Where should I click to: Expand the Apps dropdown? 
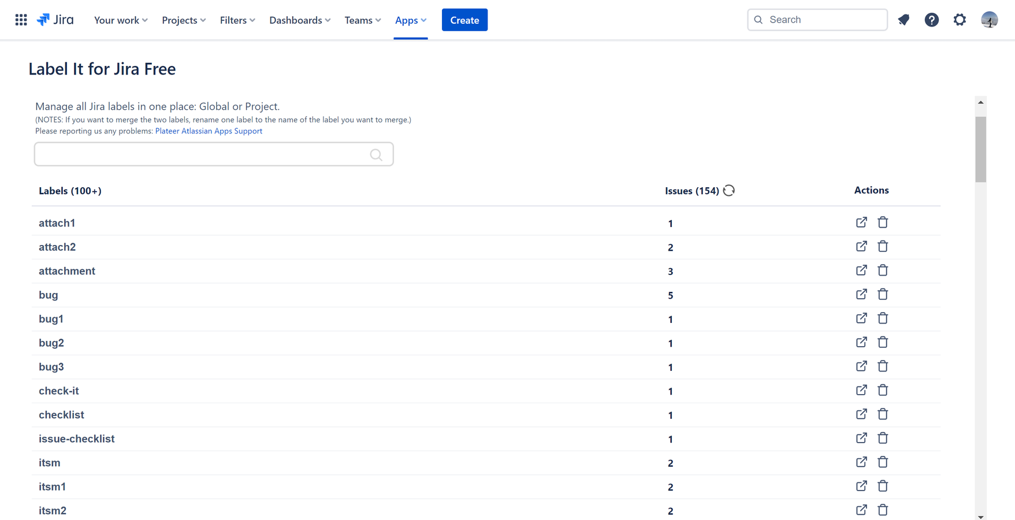[411, 20]
